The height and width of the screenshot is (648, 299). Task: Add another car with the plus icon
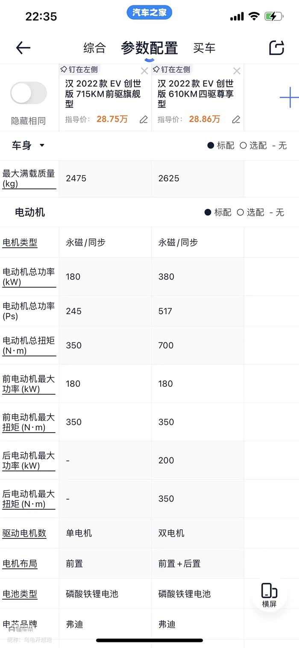click(289, 98)
